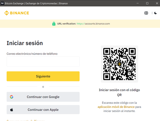Open the aplicación móvil de Binance link

(x=116, y=107)
